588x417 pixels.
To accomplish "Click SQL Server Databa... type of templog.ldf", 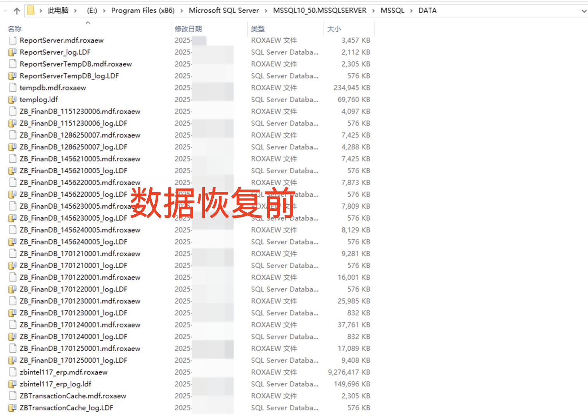I will (x=285, y=100).
